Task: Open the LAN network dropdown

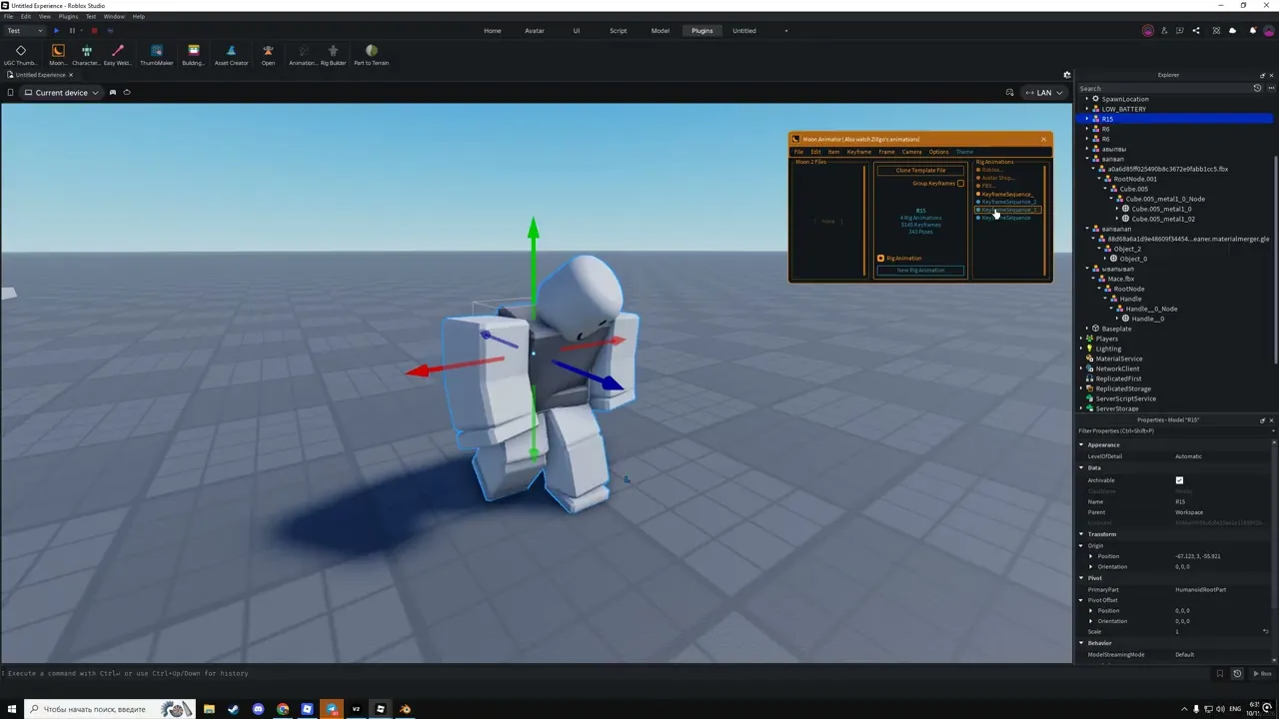Action: pyautogui.click(x=1044, y=93)
